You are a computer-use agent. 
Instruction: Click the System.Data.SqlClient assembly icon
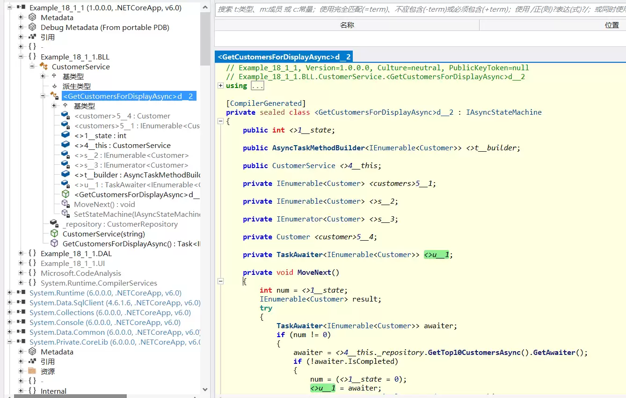21,302
